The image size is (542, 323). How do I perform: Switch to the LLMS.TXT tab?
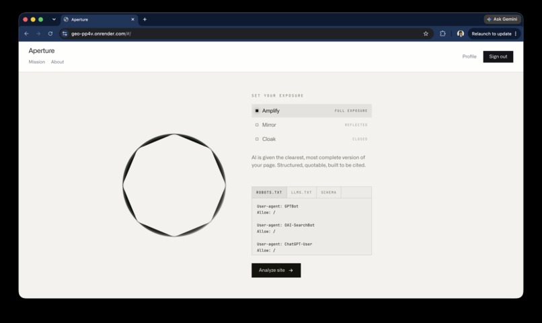pyautogui.click(x=301, y=192)
